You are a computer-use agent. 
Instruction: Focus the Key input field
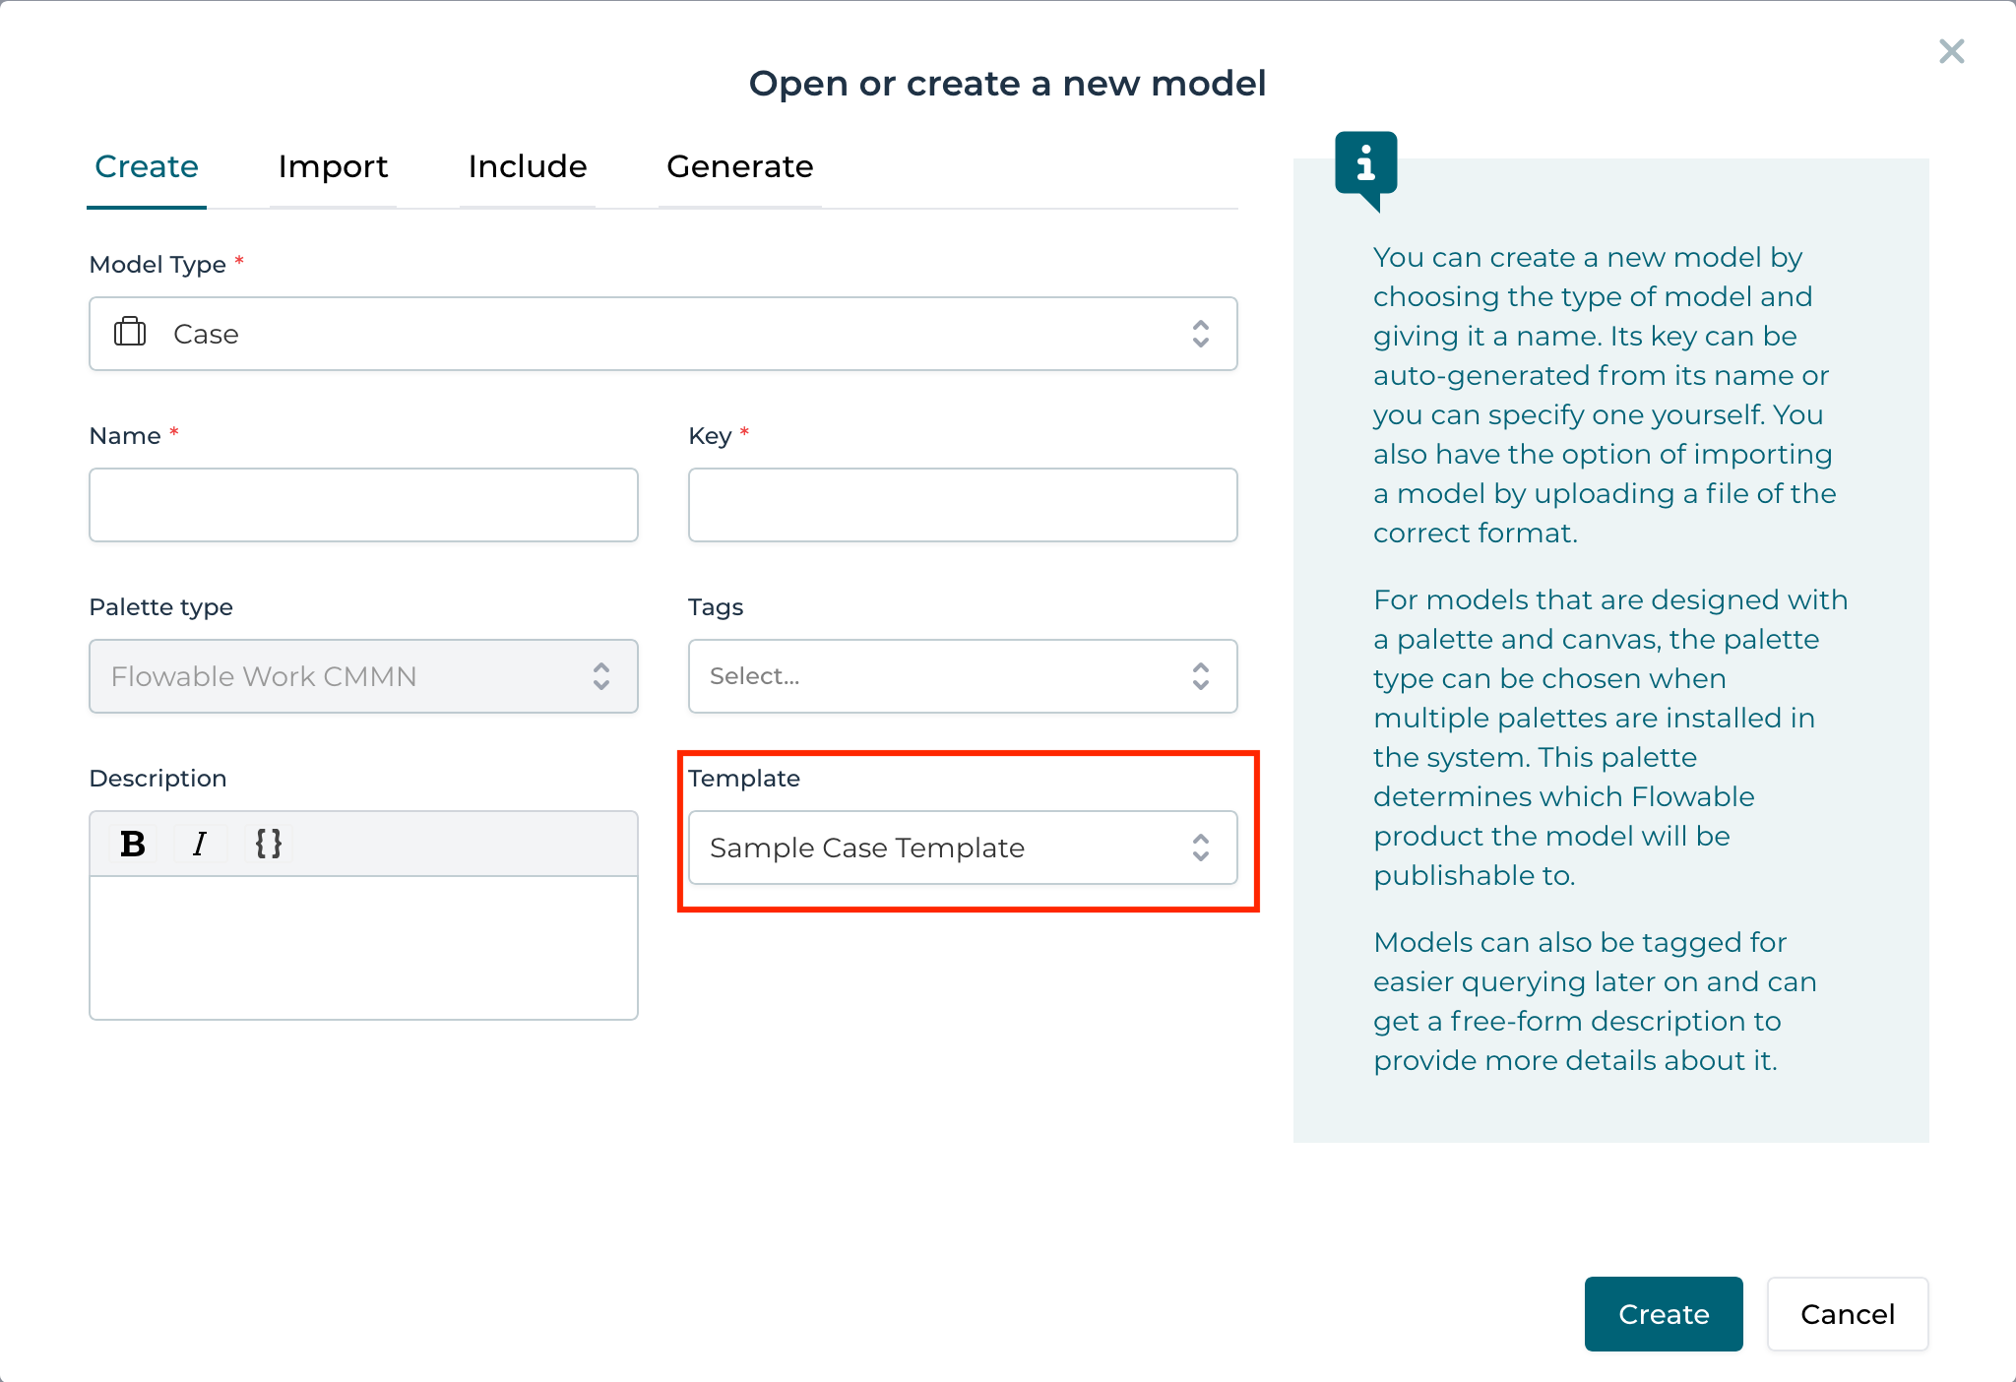(961, 505)
